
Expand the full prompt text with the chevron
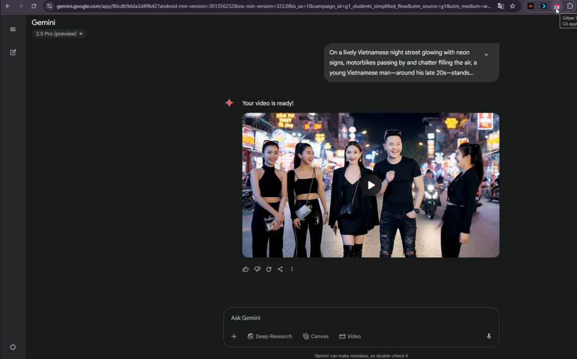486,55
